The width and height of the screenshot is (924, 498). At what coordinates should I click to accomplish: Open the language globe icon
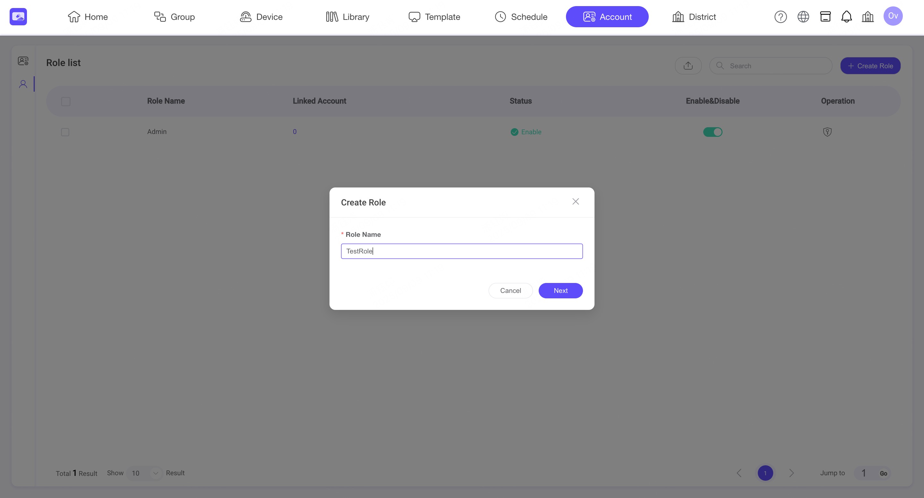[x=803, y=17]
